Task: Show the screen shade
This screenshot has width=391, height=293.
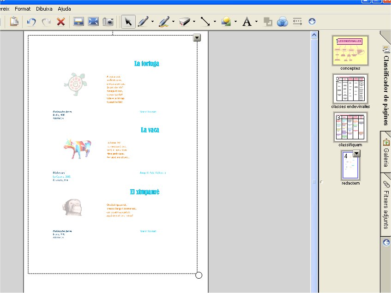Action: coord(78,22)
